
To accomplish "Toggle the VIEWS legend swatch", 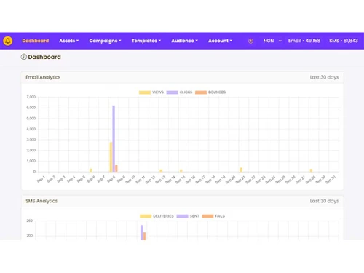I will coord(145,92).
